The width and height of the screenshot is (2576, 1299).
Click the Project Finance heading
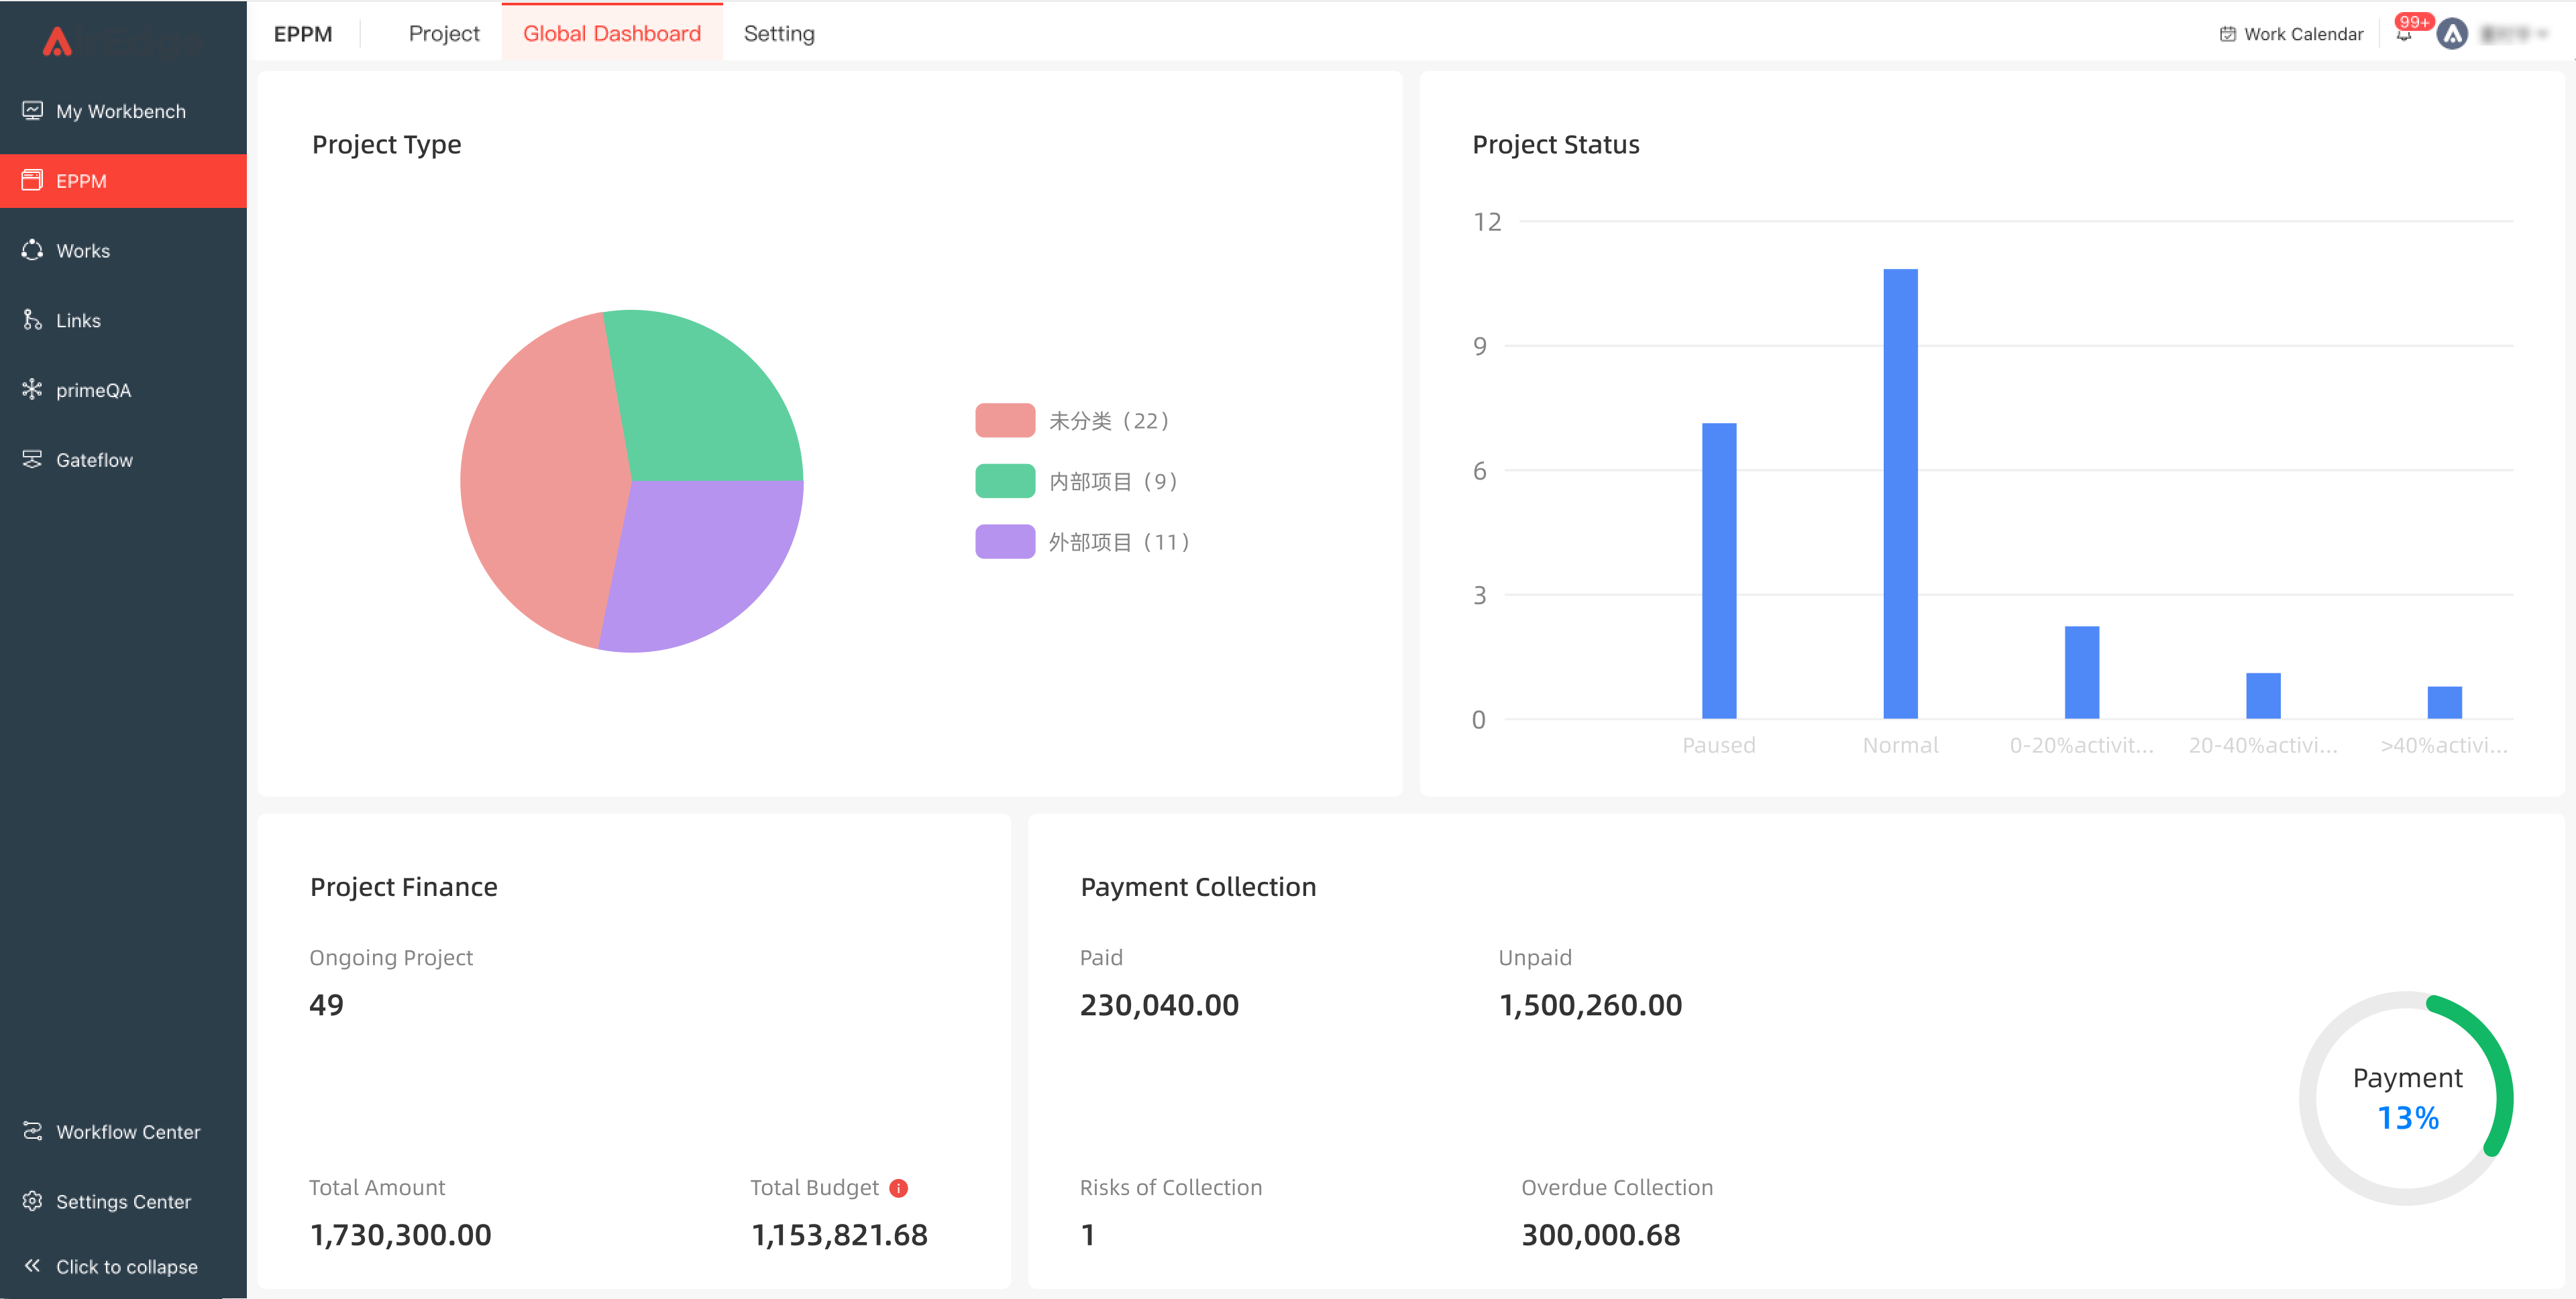403,886
